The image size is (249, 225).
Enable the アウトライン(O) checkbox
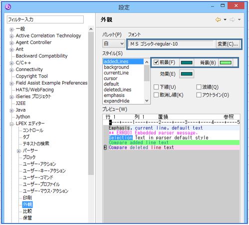coord(199,95)
